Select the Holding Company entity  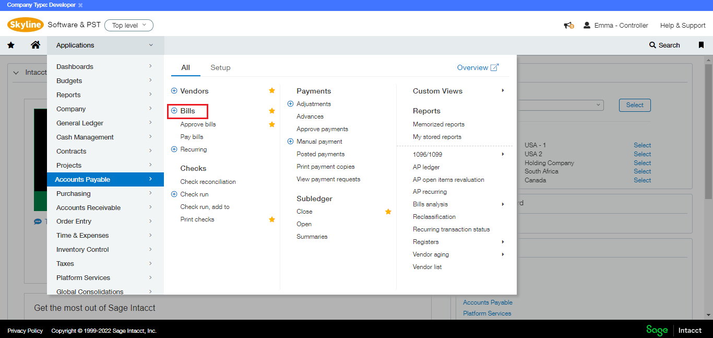click(642, 163)
